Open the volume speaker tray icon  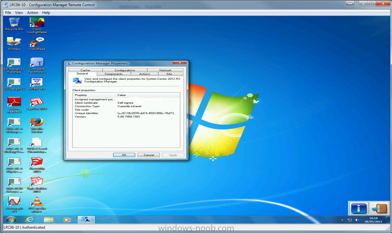[x=357, y=220]
